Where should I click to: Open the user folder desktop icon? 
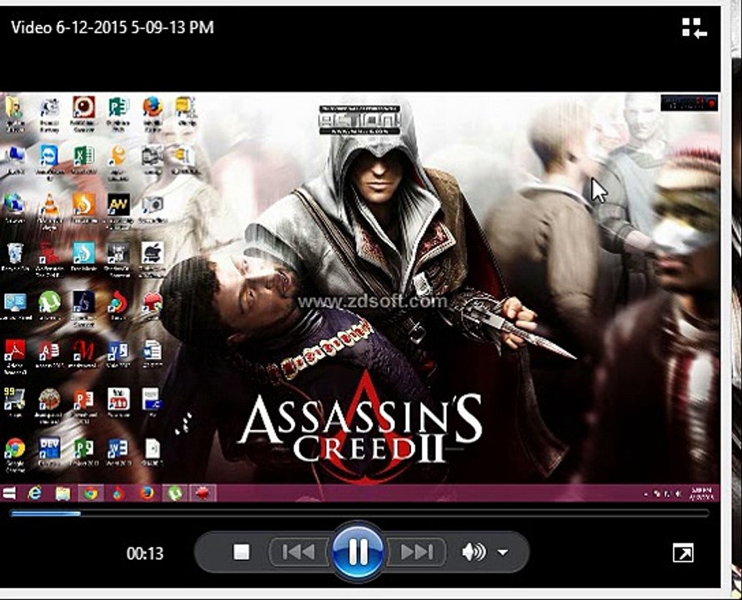[15, 113]
